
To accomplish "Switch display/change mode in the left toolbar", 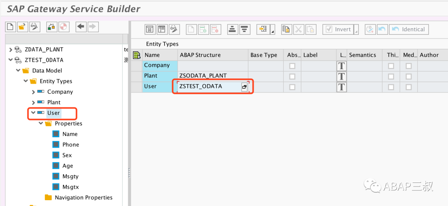I will 34,27.
